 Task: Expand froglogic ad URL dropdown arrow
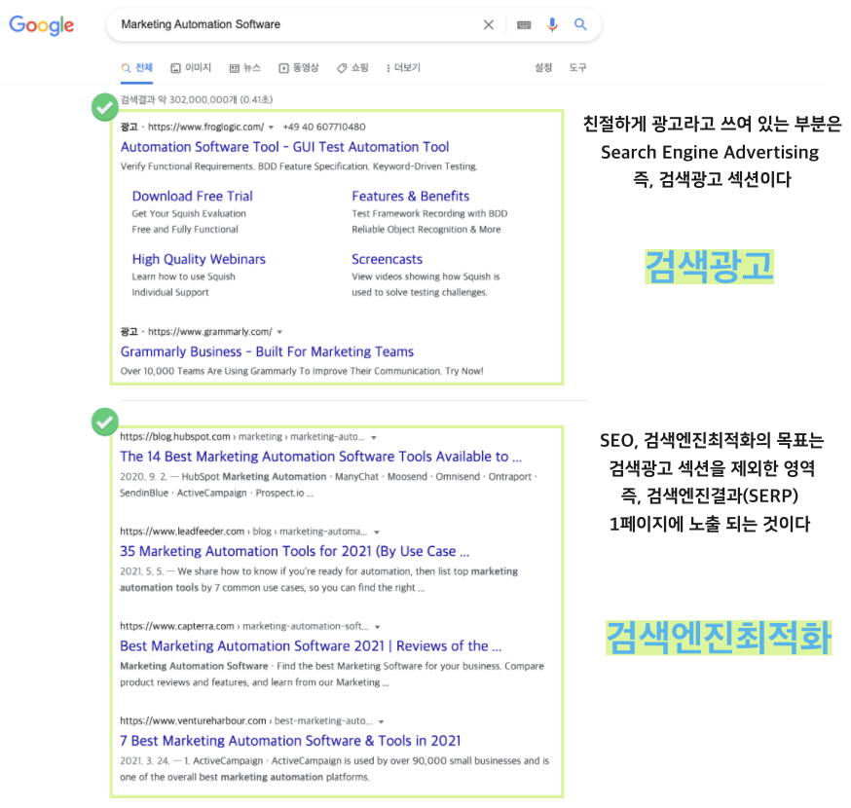[271, 128]
